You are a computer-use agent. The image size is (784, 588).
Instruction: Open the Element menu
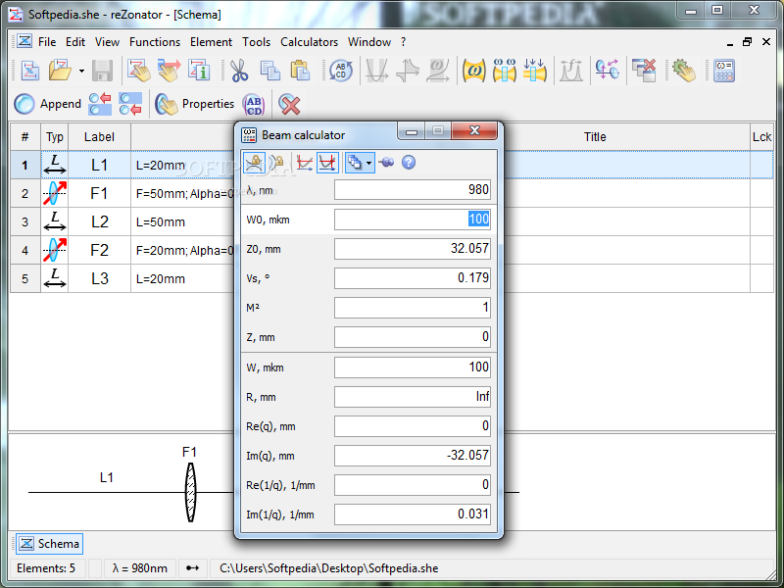pos(211,42)
